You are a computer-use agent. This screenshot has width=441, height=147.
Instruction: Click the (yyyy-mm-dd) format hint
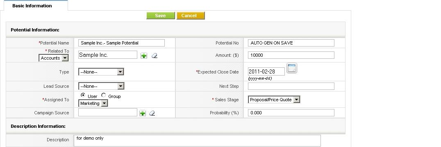pos(260,78)
